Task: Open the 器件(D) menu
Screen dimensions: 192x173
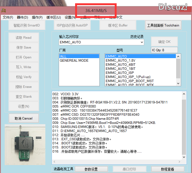Action: click(22, 17)
